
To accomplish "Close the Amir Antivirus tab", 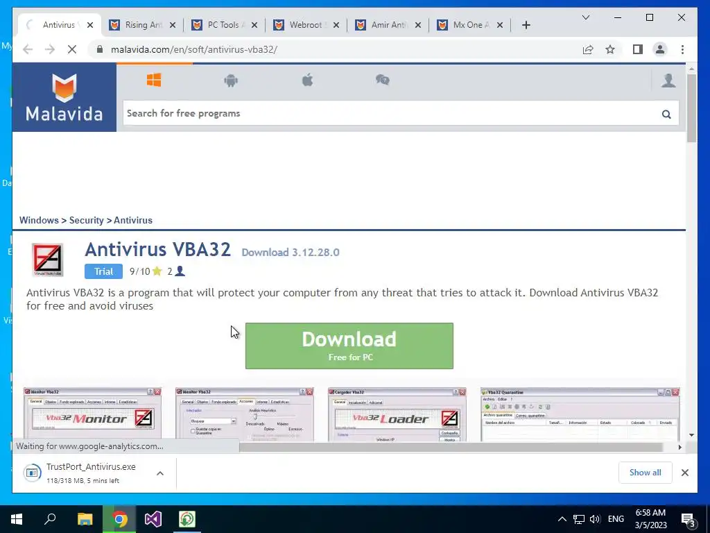I will (x=418, y=25).
